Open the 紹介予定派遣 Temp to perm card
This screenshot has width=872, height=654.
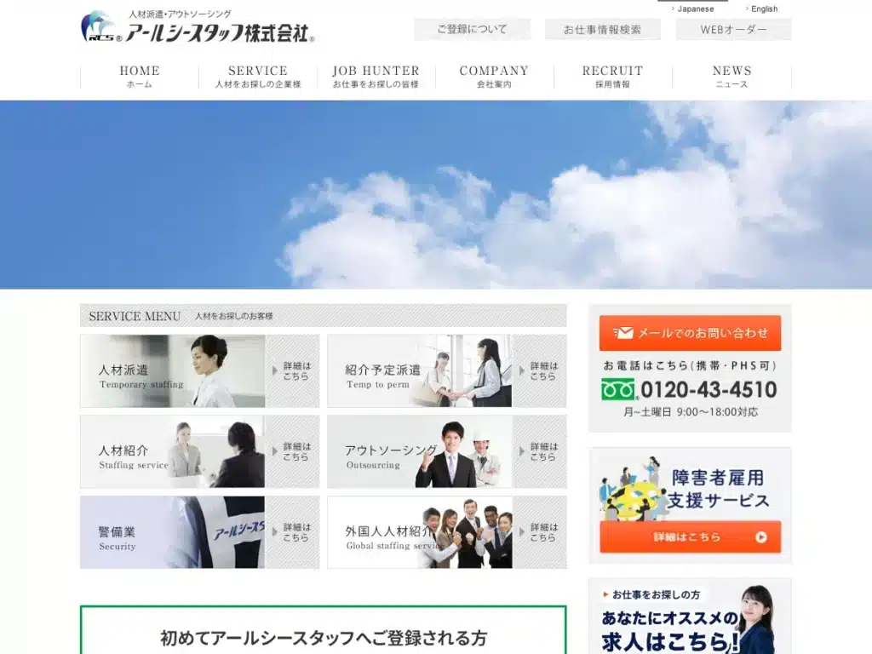click(x=446, y=371)
